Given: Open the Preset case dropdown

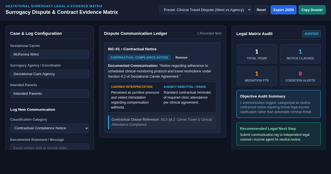Looking at the screenshot, I should pos(205,10).
